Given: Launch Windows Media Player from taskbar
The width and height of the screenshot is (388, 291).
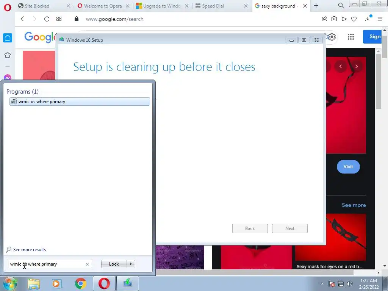Looking at the screenshot, I should (x=57, y=283).
